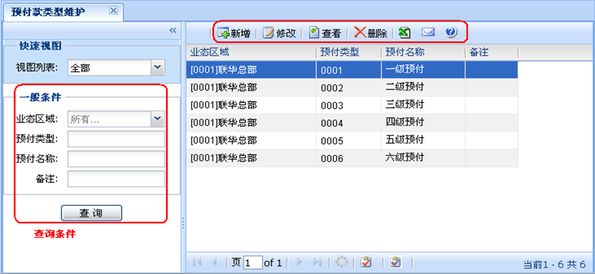Select row with 预付类型 0006
The image size is (595, 274).
click(352, 158)
